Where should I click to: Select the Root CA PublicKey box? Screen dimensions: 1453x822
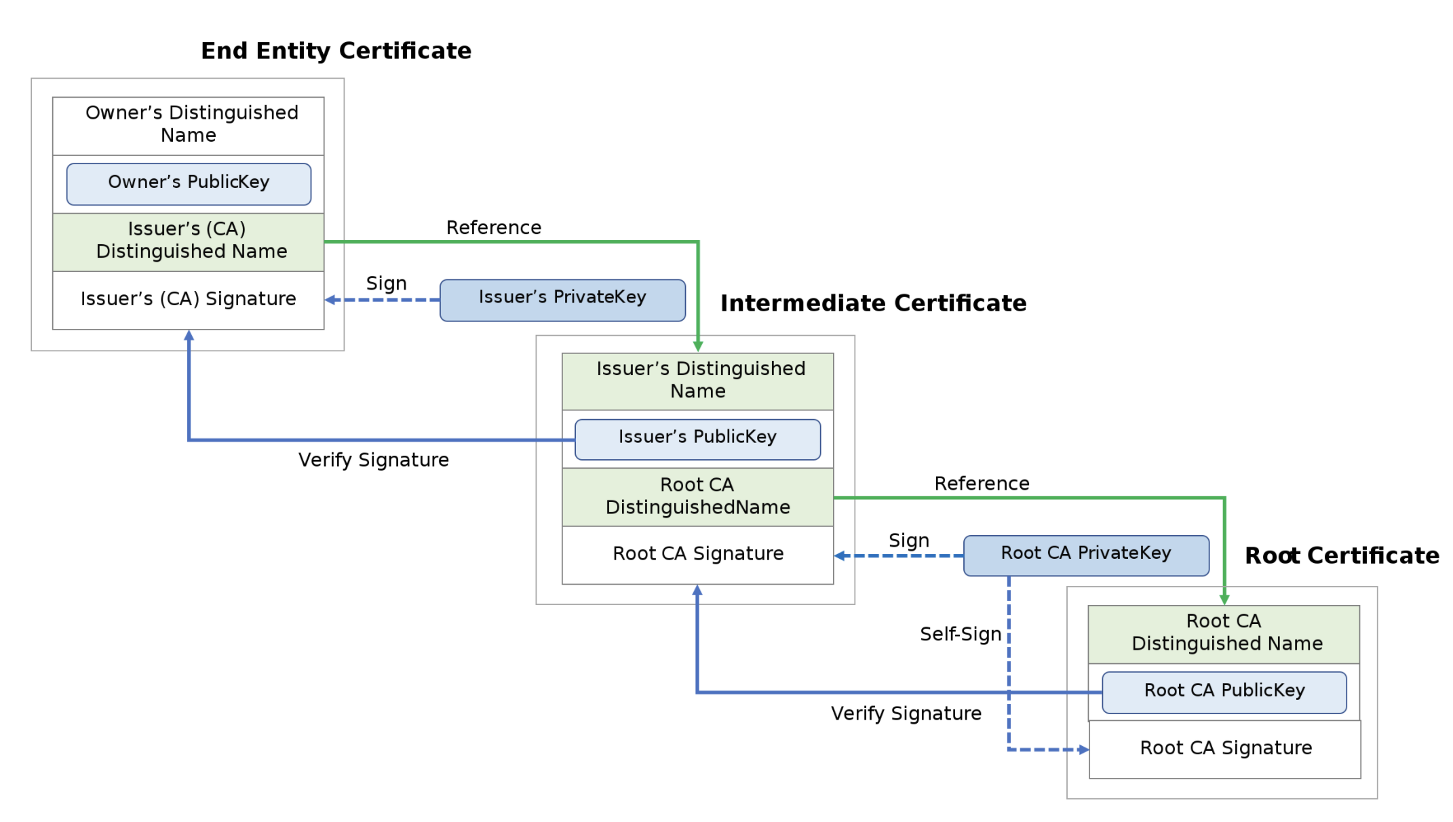coord(1224,692)
